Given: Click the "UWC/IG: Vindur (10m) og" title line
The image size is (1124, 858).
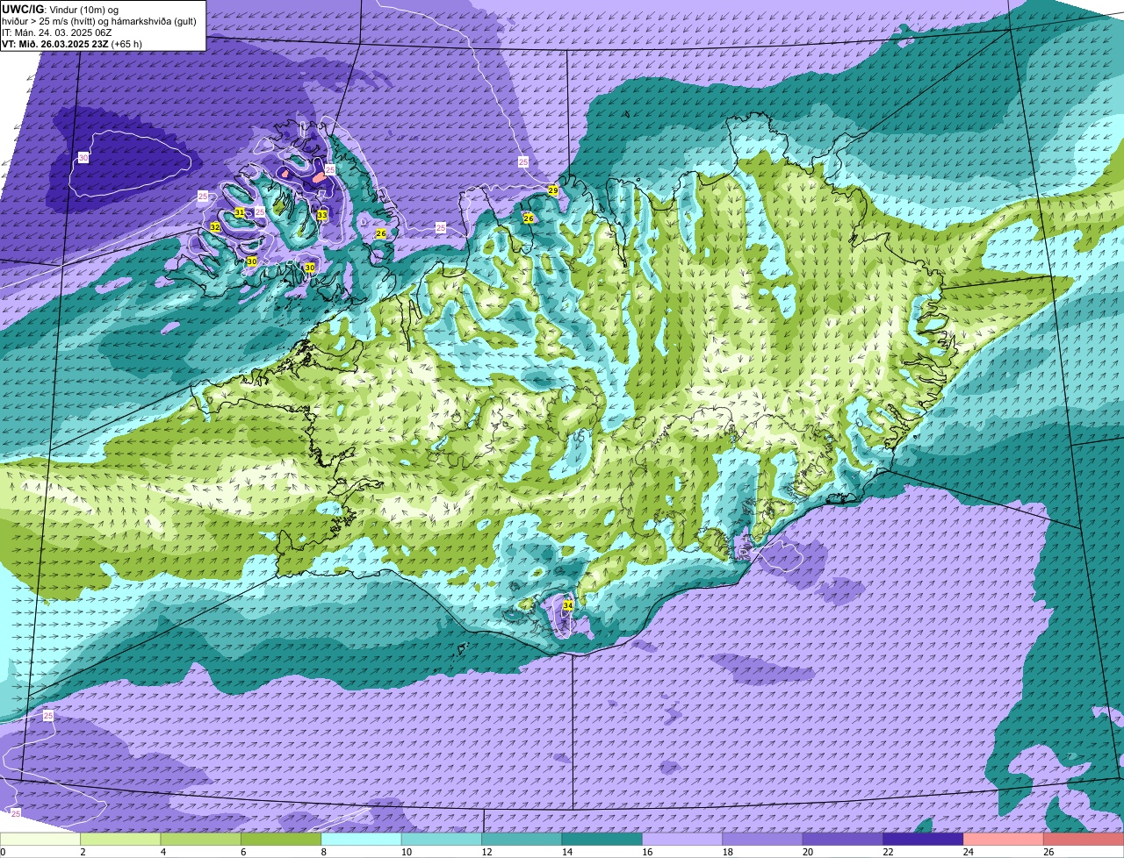Looking at the screenshot, I should (x=61, y=10).
